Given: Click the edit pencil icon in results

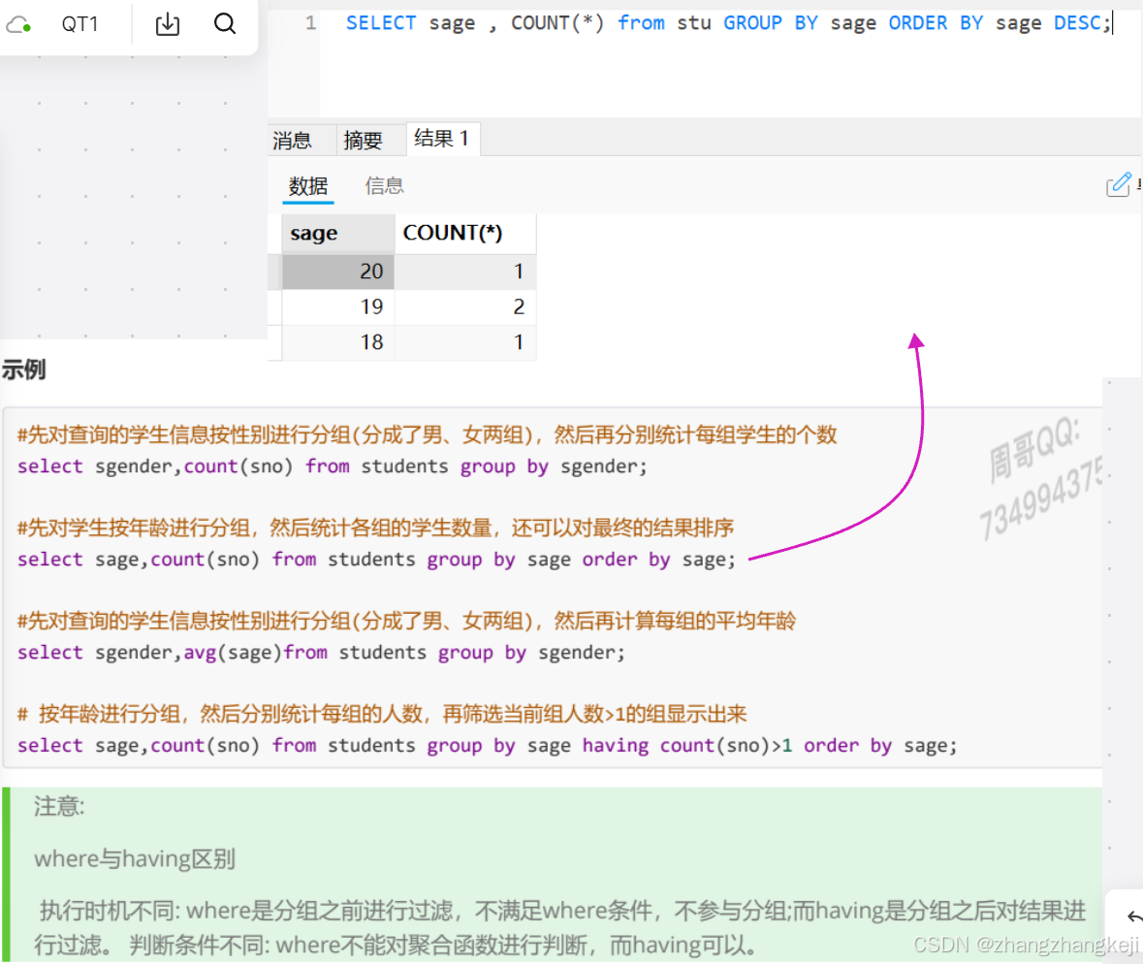Looking at the screenshot, I should [1118, 185].
